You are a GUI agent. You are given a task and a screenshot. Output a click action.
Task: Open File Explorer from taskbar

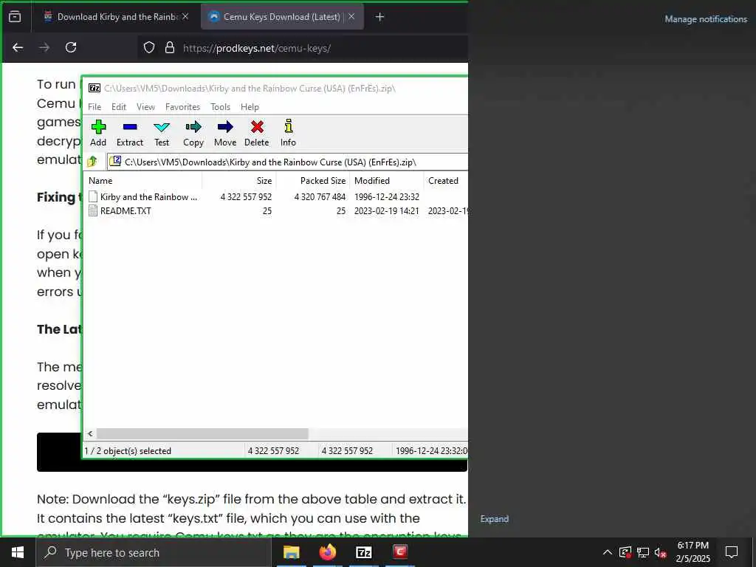tap(291, 552)
